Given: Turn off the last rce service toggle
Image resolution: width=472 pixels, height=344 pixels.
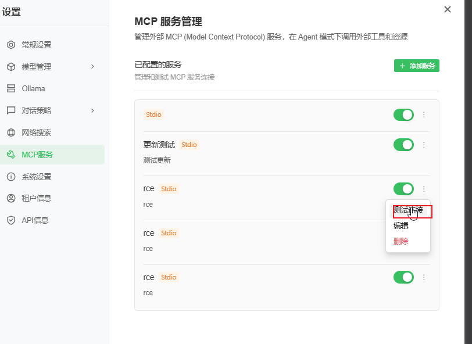Looking at the screenshot, I should point(403,277).
